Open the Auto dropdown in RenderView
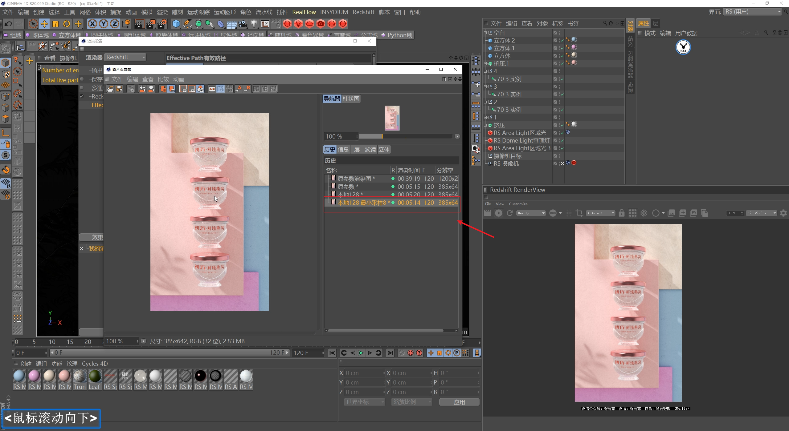789x431 pixels. click(600, 213)
